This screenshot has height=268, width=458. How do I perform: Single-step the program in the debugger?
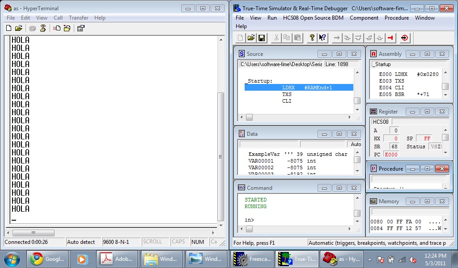(x=347, y=38)
